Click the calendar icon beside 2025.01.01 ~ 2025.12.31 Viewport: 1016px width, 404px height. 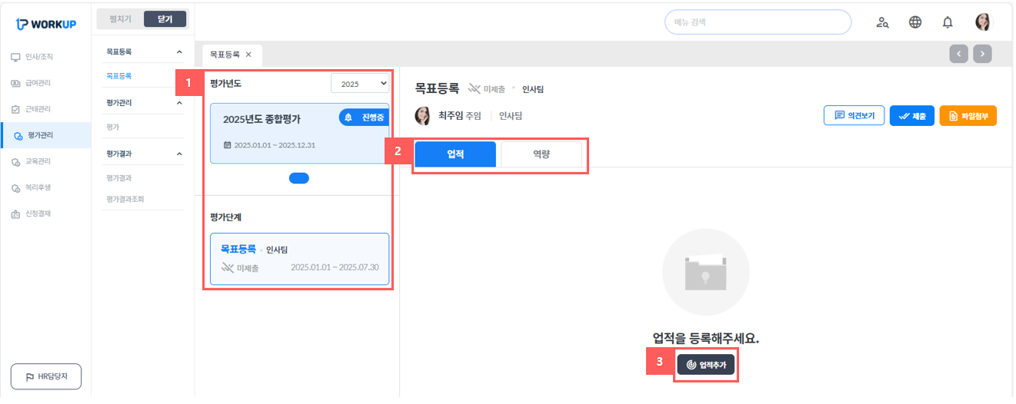tap(227, 144)
